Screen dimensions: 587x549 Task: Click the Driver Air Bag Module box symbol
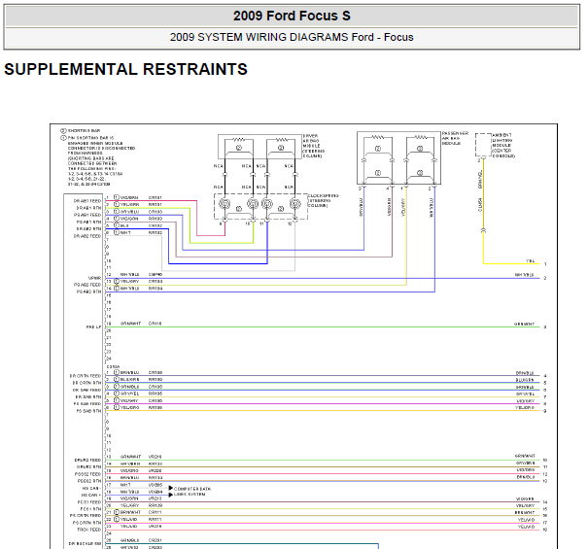click(x=259, y=147)
